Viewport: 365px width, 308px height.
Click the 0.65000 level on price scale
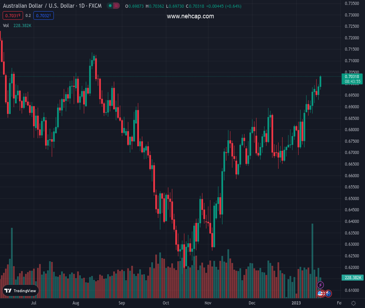click(352, 199)
